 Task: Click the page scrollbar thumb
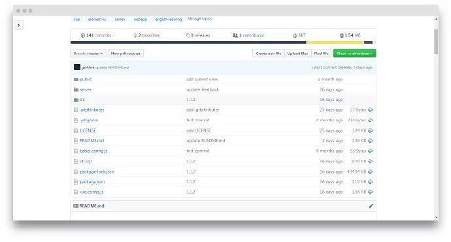point(437,41)
